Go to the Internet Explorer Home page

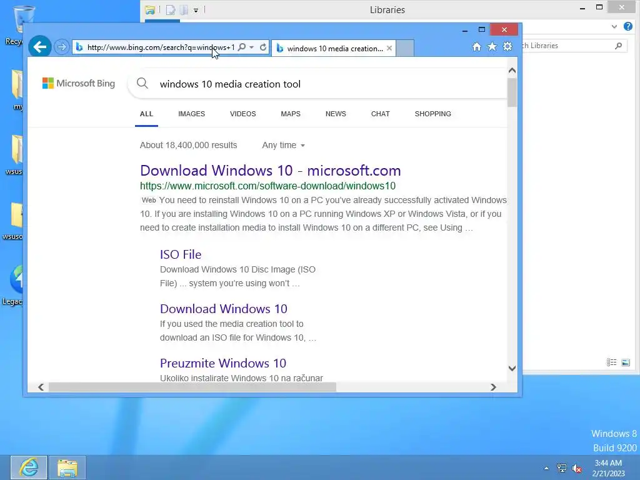click(477, 47)
